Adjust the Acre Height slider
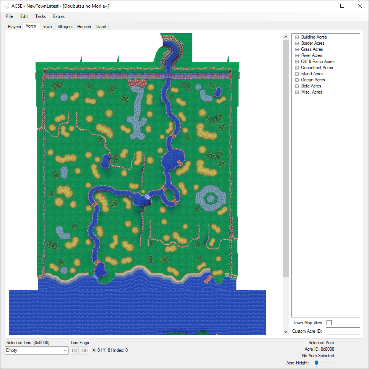The height and width of the screenshot is (369, 369). click(317, 363)
